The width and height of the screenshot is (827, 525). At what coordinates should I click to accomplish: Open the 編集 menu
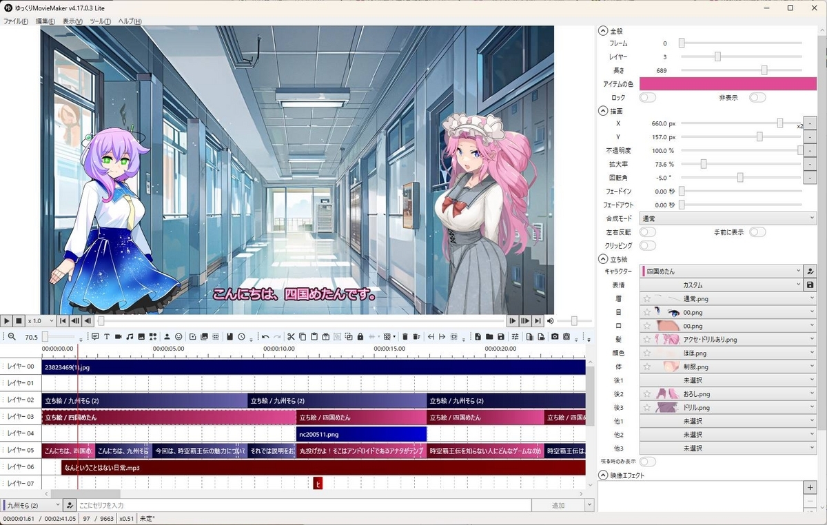click(x=45, y=21)
